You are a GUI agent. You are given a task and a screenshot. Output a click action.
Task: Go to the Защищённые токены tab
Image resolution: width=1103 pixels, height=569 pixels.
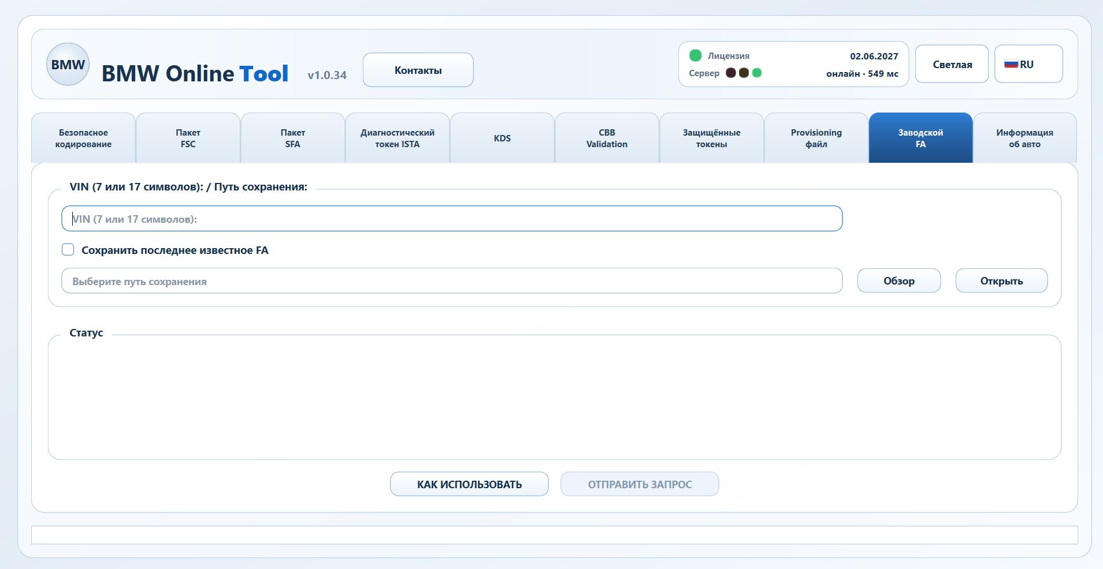coord(711,138)
